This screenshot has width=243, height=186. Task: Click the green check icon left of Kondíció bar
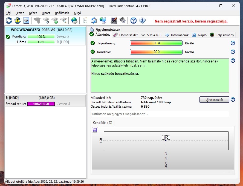point(93,52)
